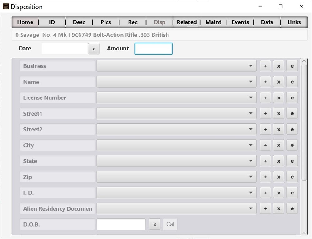Open the City edit icon
This screenshot has width=312, height=239.
pos(292,145)
